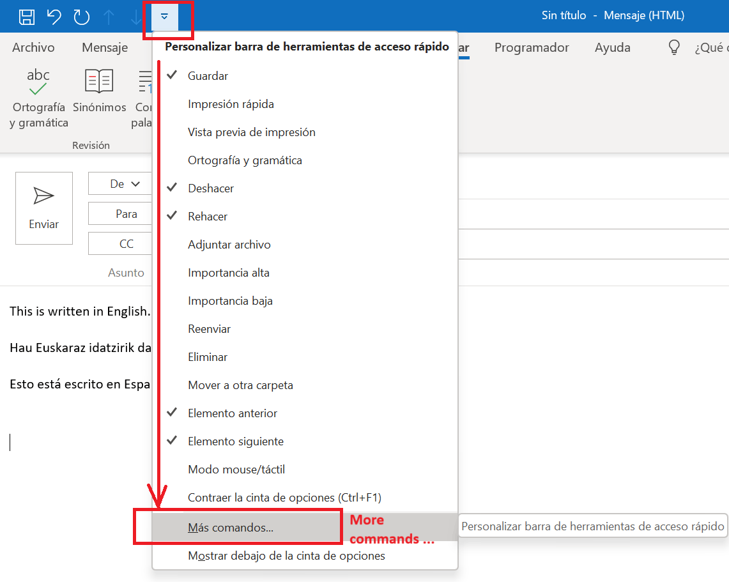Click the Undo arrow icon
Screen dimensions: 729x582
pyautogui.click(x=54, y=17)
